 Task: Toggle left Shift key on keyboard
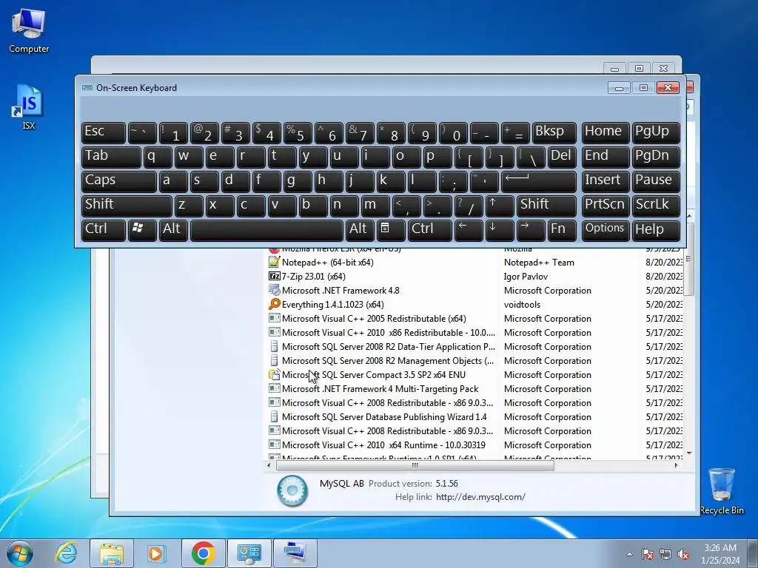[127, 206]
